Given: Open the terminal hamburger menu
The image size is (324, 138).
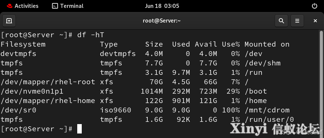Looking at the screenshot, I should coord(297,21).
